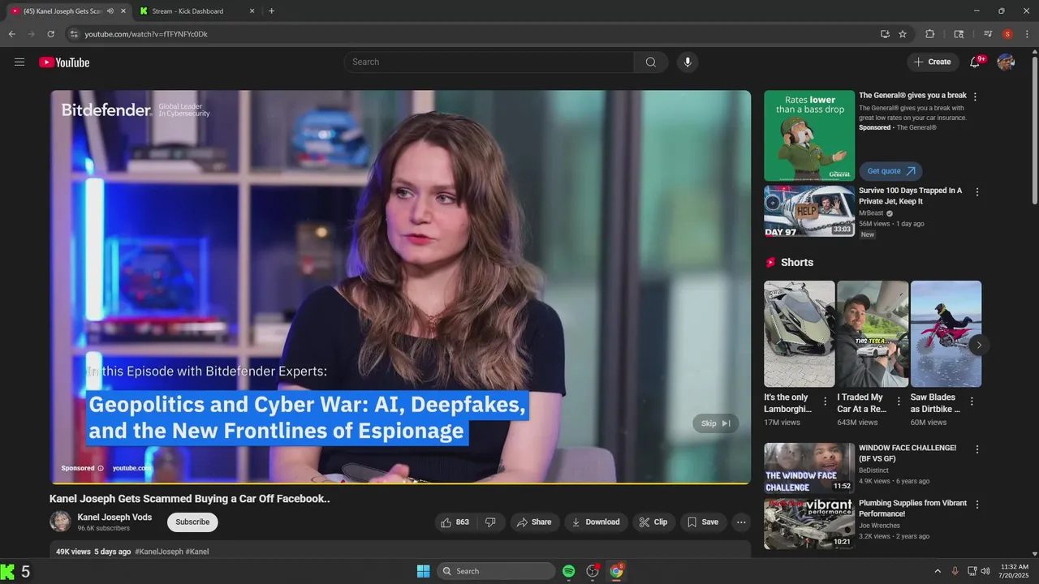Screen dimensions: 1039x584
Task: Open taskbar clock and date
Action: tap(1015, 571)
